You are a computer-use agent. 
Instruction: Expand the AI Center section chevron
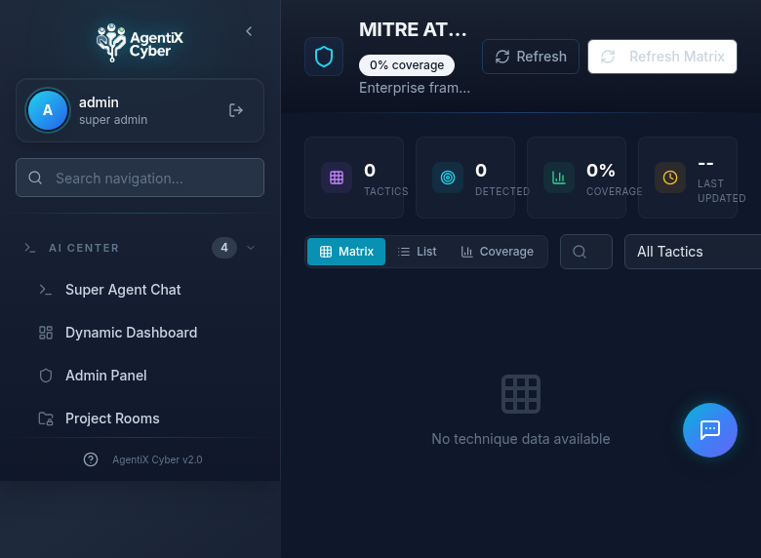click(251, 248)
